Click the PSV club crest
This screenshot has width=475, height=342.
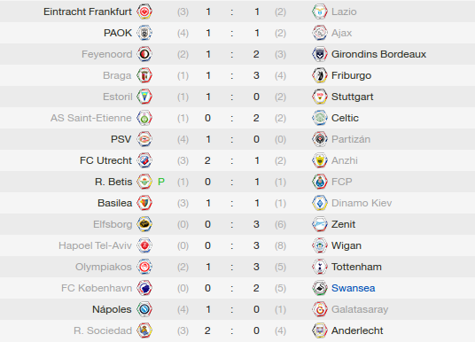click(x=144, y=139)
